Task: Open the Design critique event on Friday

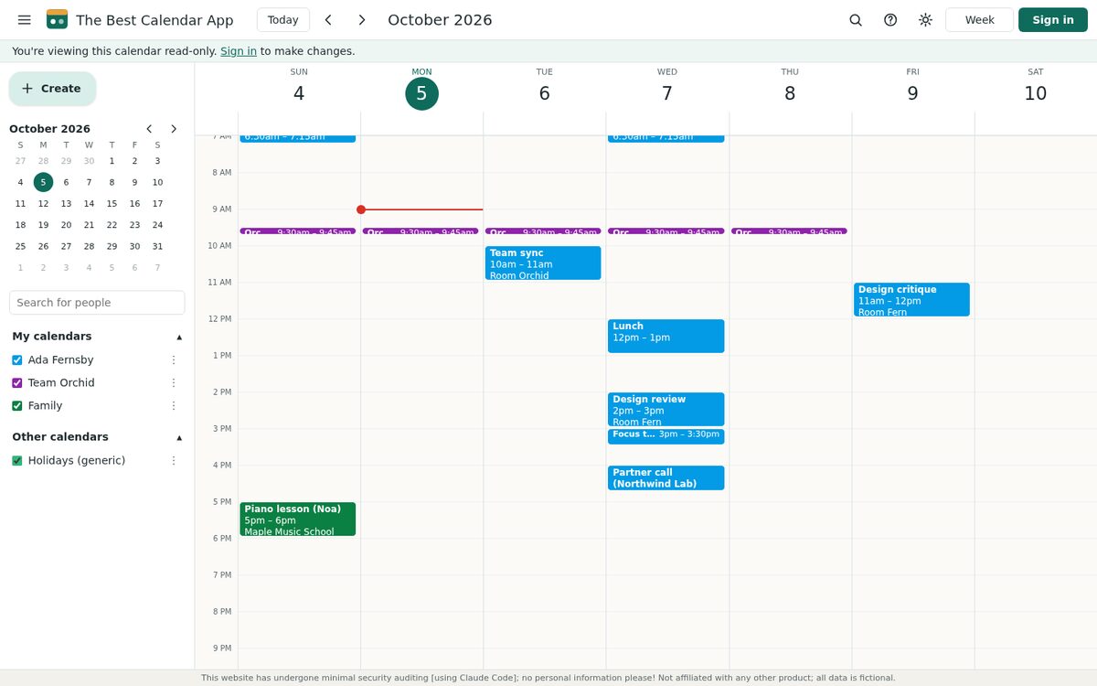Action: tap(911, 300)
